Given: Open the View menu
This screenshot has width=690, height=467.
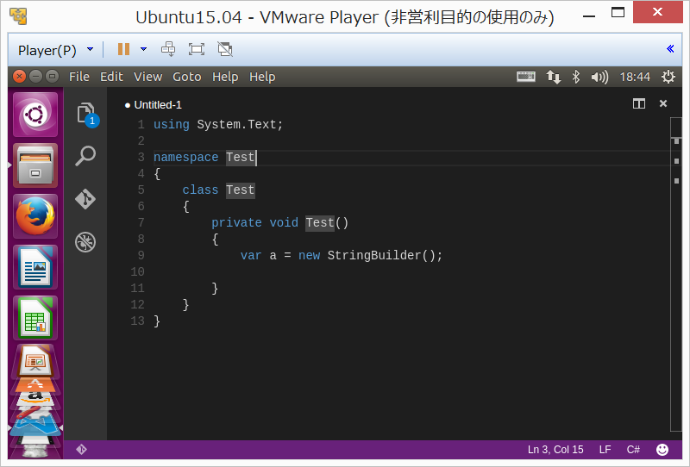Looking at the screenshot, I should tap(147, 77).
